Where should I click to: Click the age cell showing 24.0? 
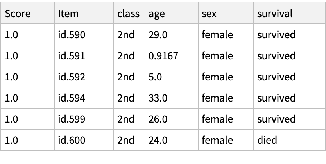tap(158, 140)
